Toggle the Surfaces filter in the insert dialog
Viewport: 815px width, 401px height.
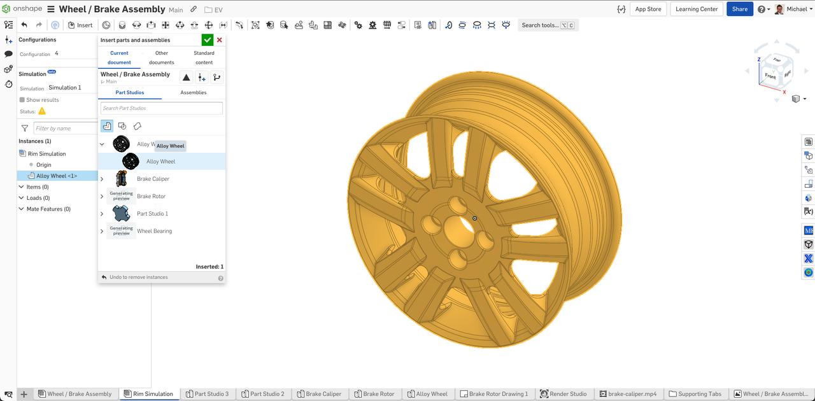(x=137, y=125)
